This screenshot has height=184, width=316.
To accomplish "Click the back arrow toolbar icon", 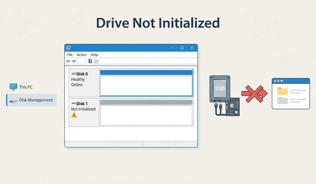I will click(68, 61).
